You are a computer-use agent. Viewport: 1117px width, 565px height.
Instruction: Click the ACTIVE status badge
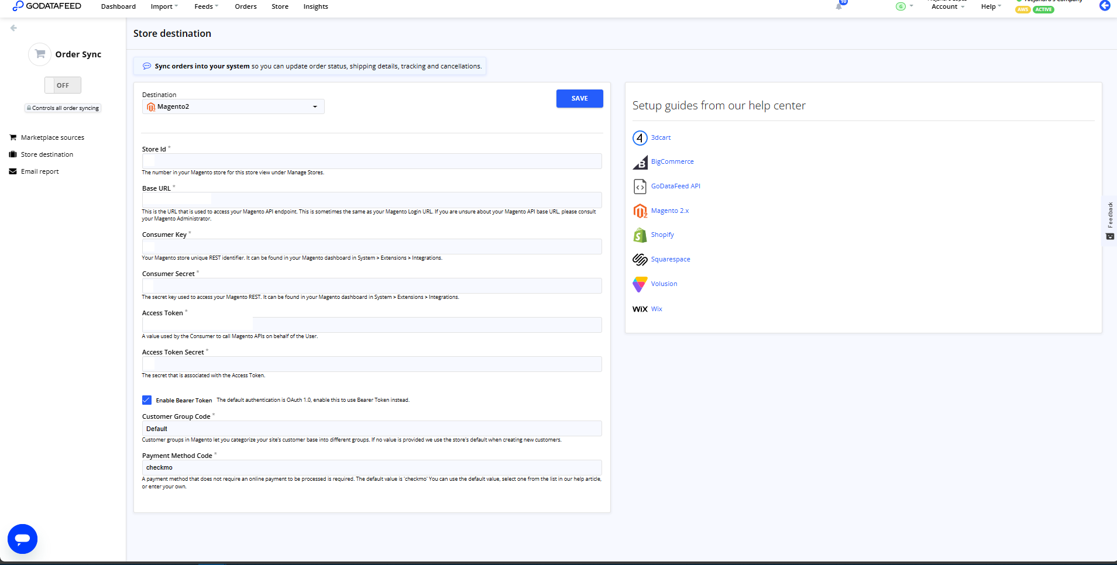pos(1043,9)
